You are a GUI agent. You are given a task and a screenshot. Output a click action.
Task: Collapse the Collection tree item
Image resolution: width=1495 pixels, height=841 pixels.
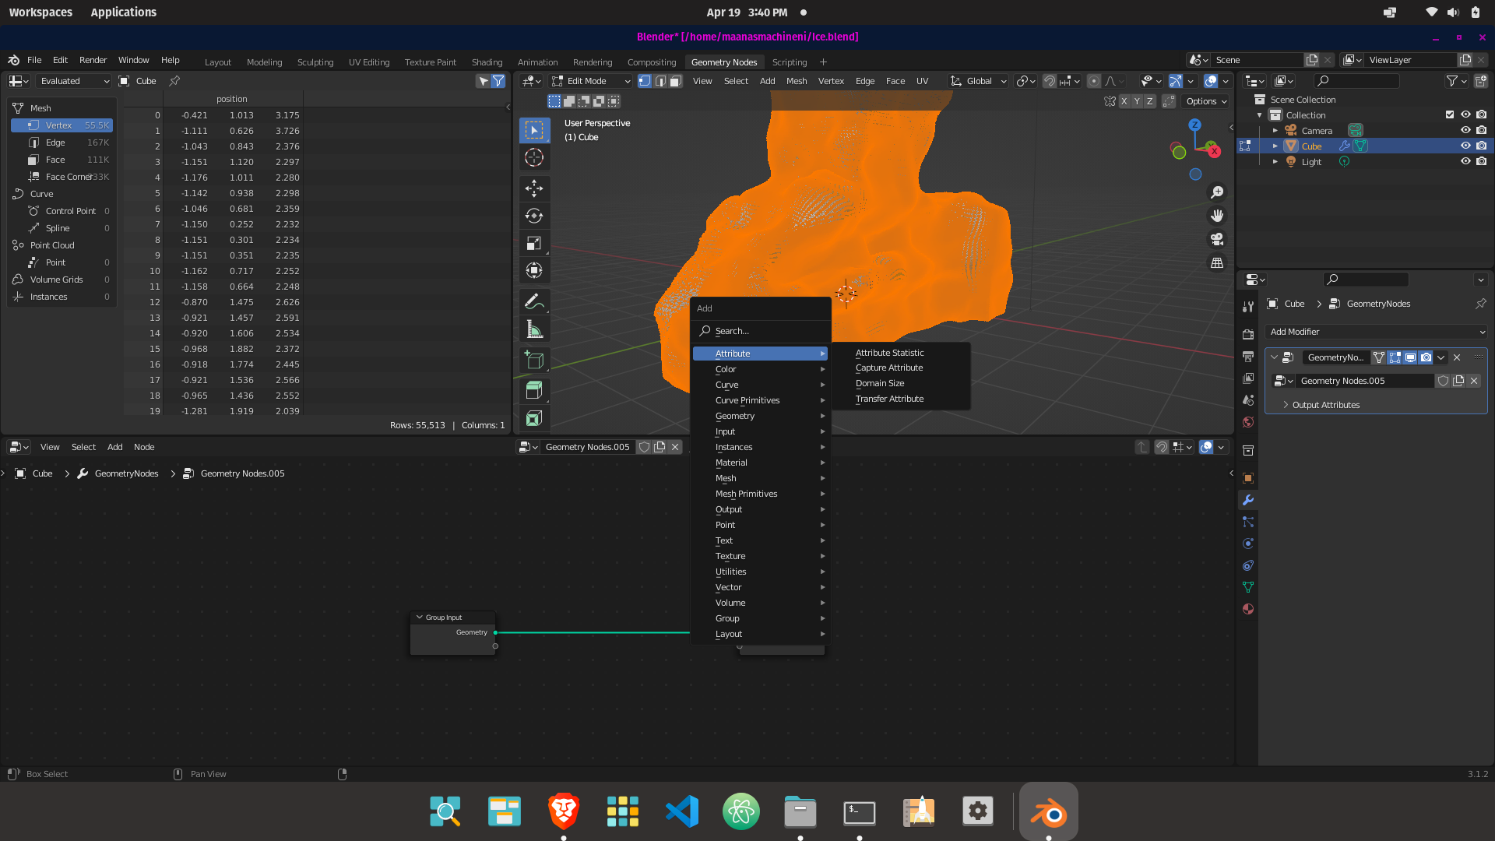click(1260, 115)
